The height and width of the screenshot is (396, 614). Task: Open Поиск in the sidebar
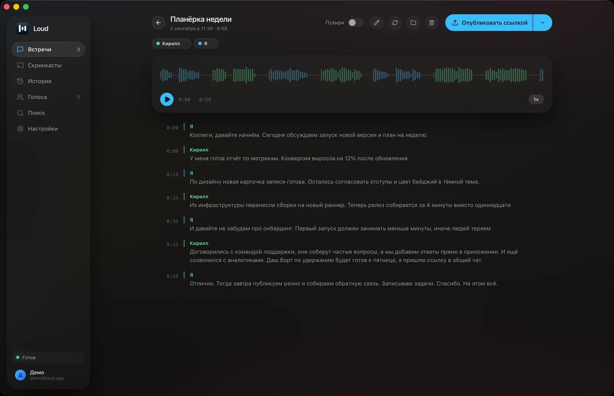point(48,113)
